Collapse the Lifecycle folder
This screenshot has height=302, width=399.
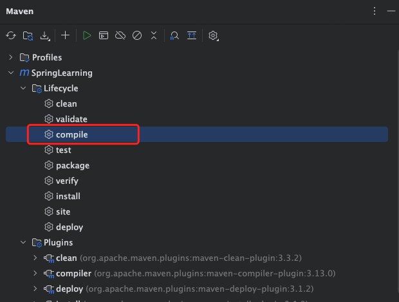(x=23, y=88)
